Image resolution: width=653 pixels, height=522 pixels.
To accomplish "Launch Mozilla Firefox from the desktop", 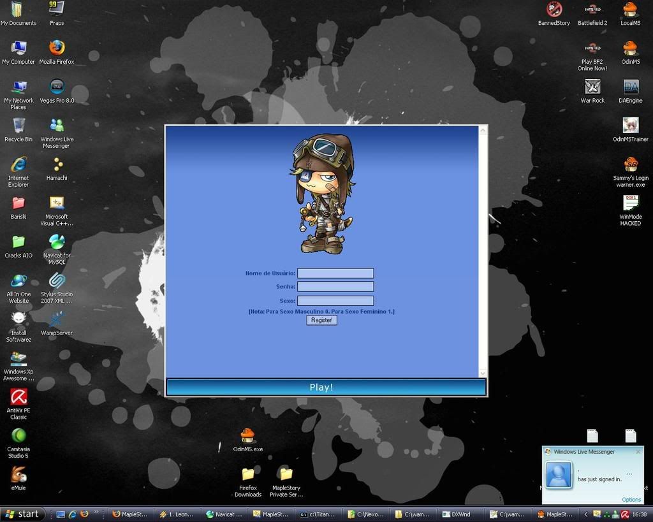I will [57, 48].
